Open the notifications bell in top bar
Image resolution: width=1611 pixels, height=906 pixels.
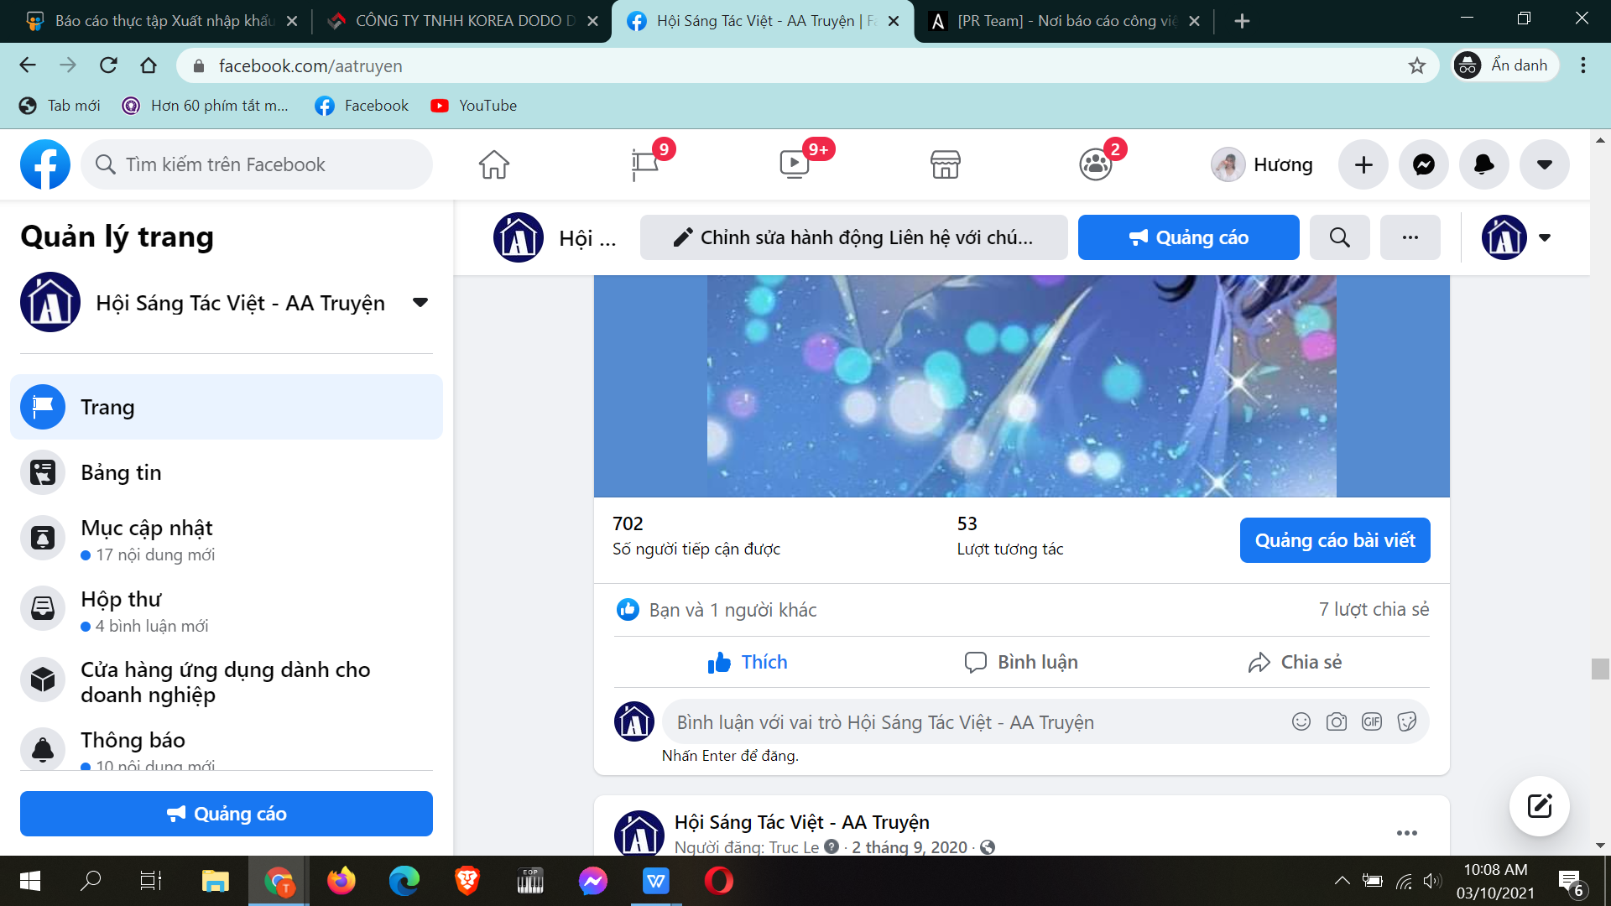coord(1484,164)
